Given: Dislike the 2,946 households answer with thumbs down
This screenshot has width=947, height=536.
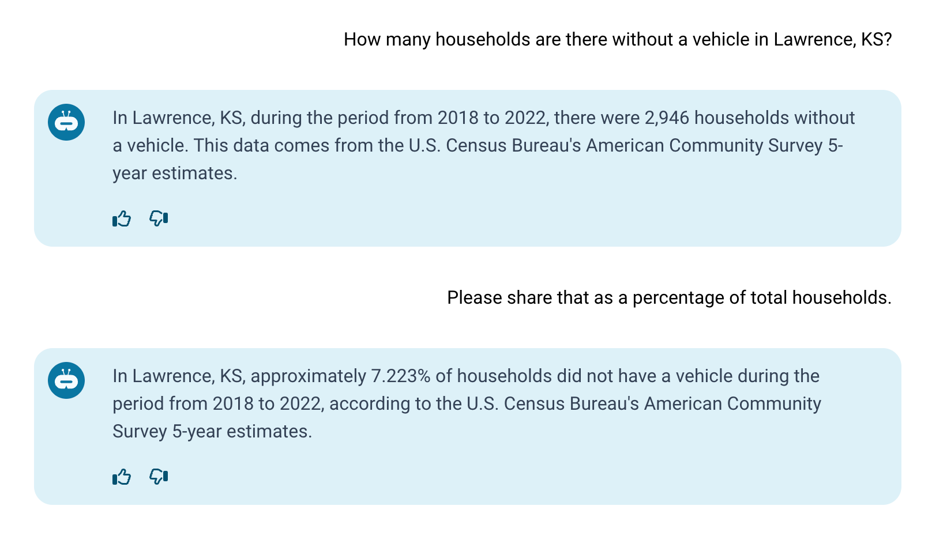Looking at the screenshot, I should (159, 218).
